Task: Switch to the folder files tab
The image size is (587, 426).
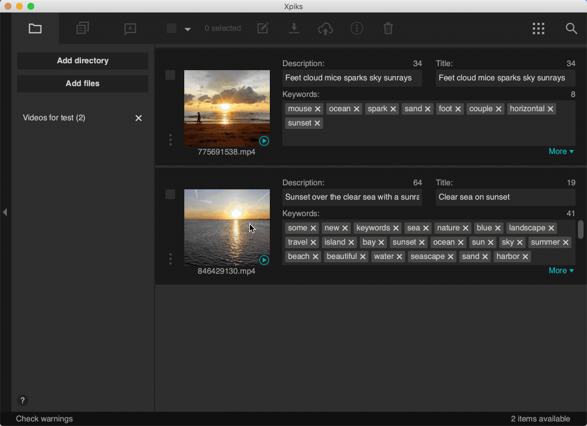Action: coord(35,29)
